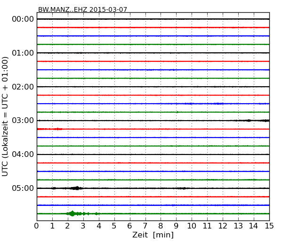This screenshot has height=245, width=306.
Task: Click the x-axis tick label 7
Action: (x=145, y=226)
